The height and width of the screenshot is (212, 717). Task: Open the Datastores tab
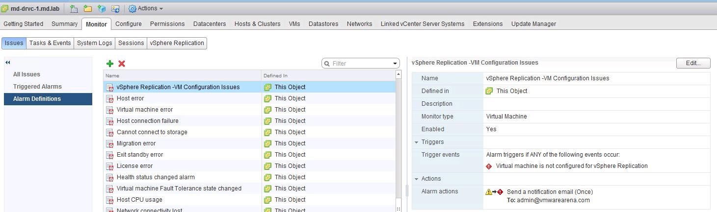pos(323,24)
